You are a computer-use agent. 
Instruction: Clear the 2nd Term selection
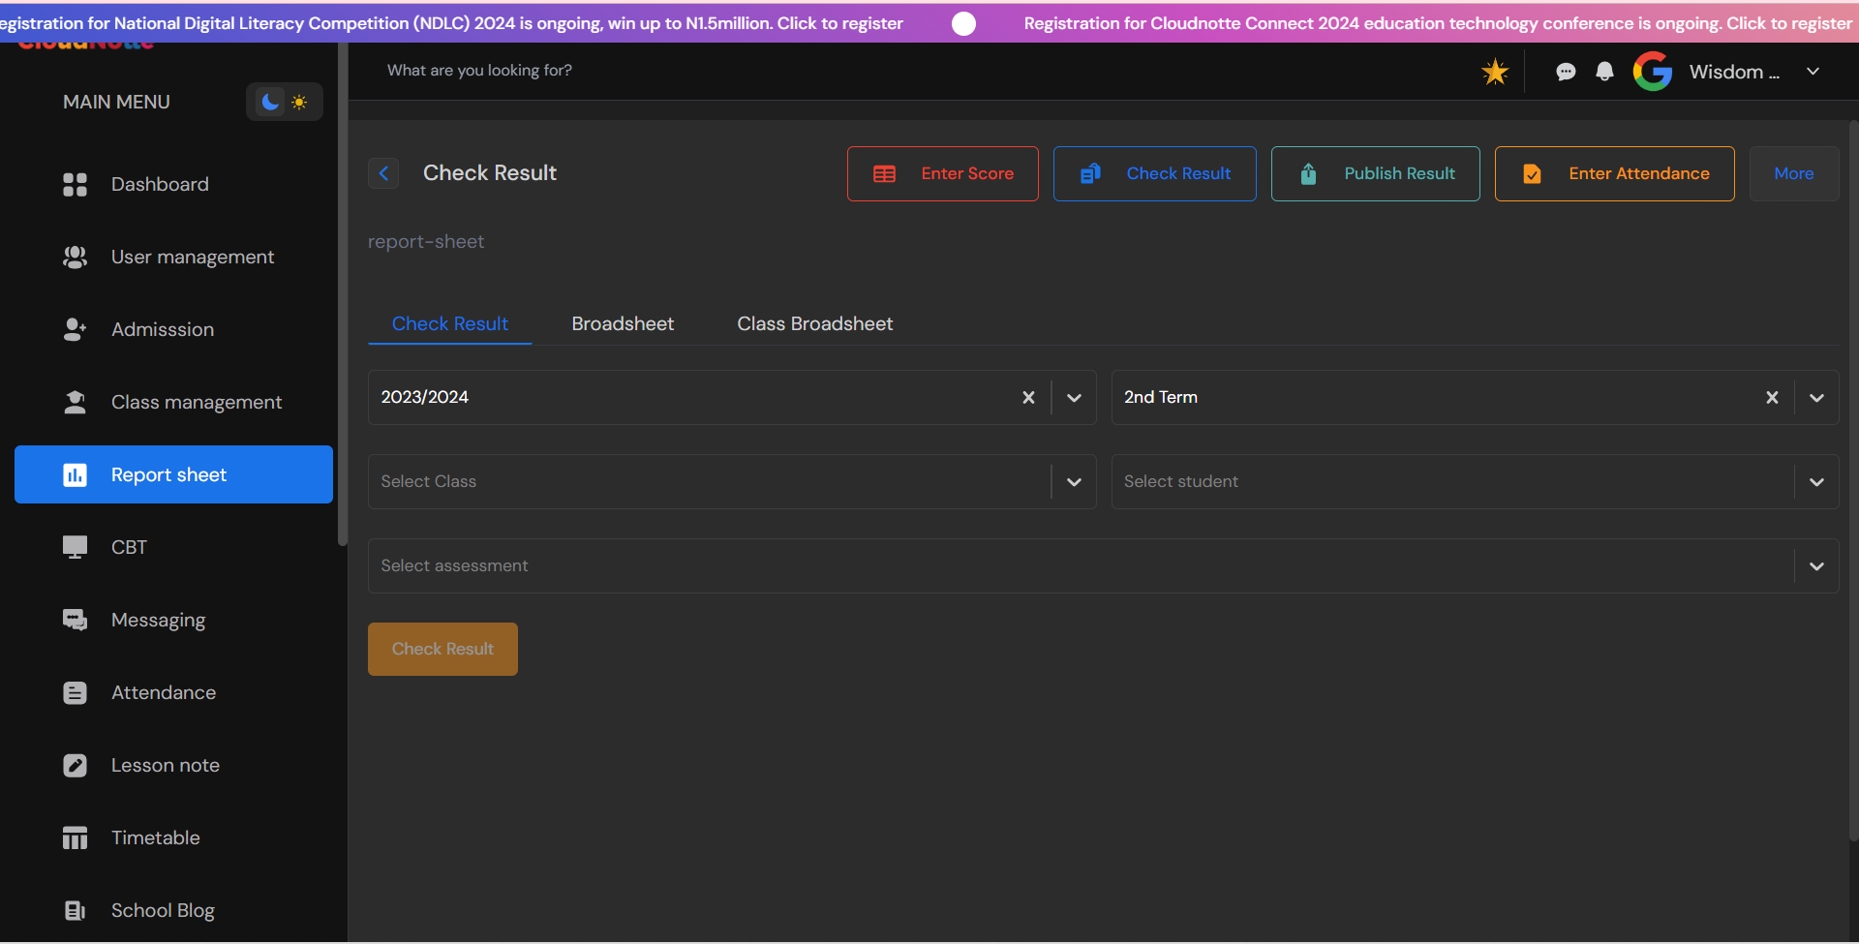coord(1772,397)
